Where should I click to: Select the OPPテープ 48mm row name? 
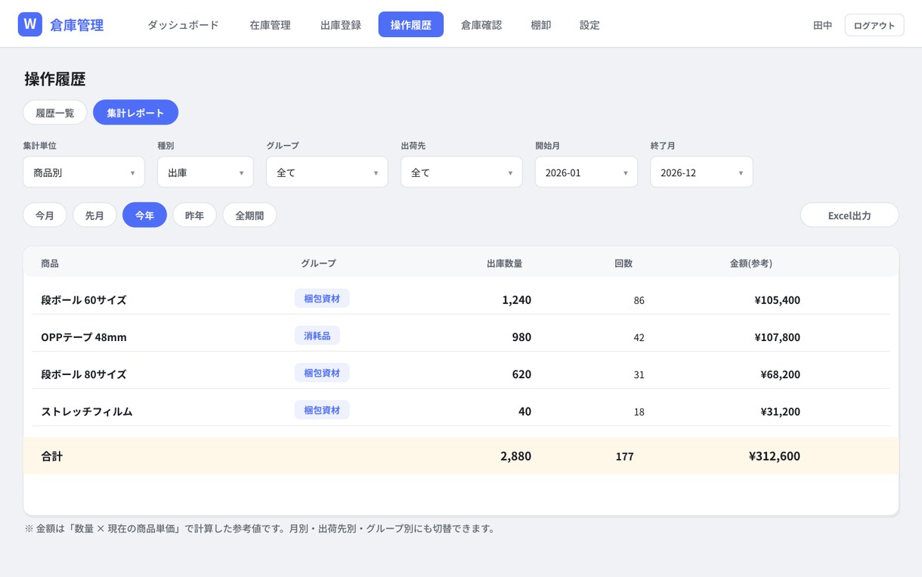[84, 337]
